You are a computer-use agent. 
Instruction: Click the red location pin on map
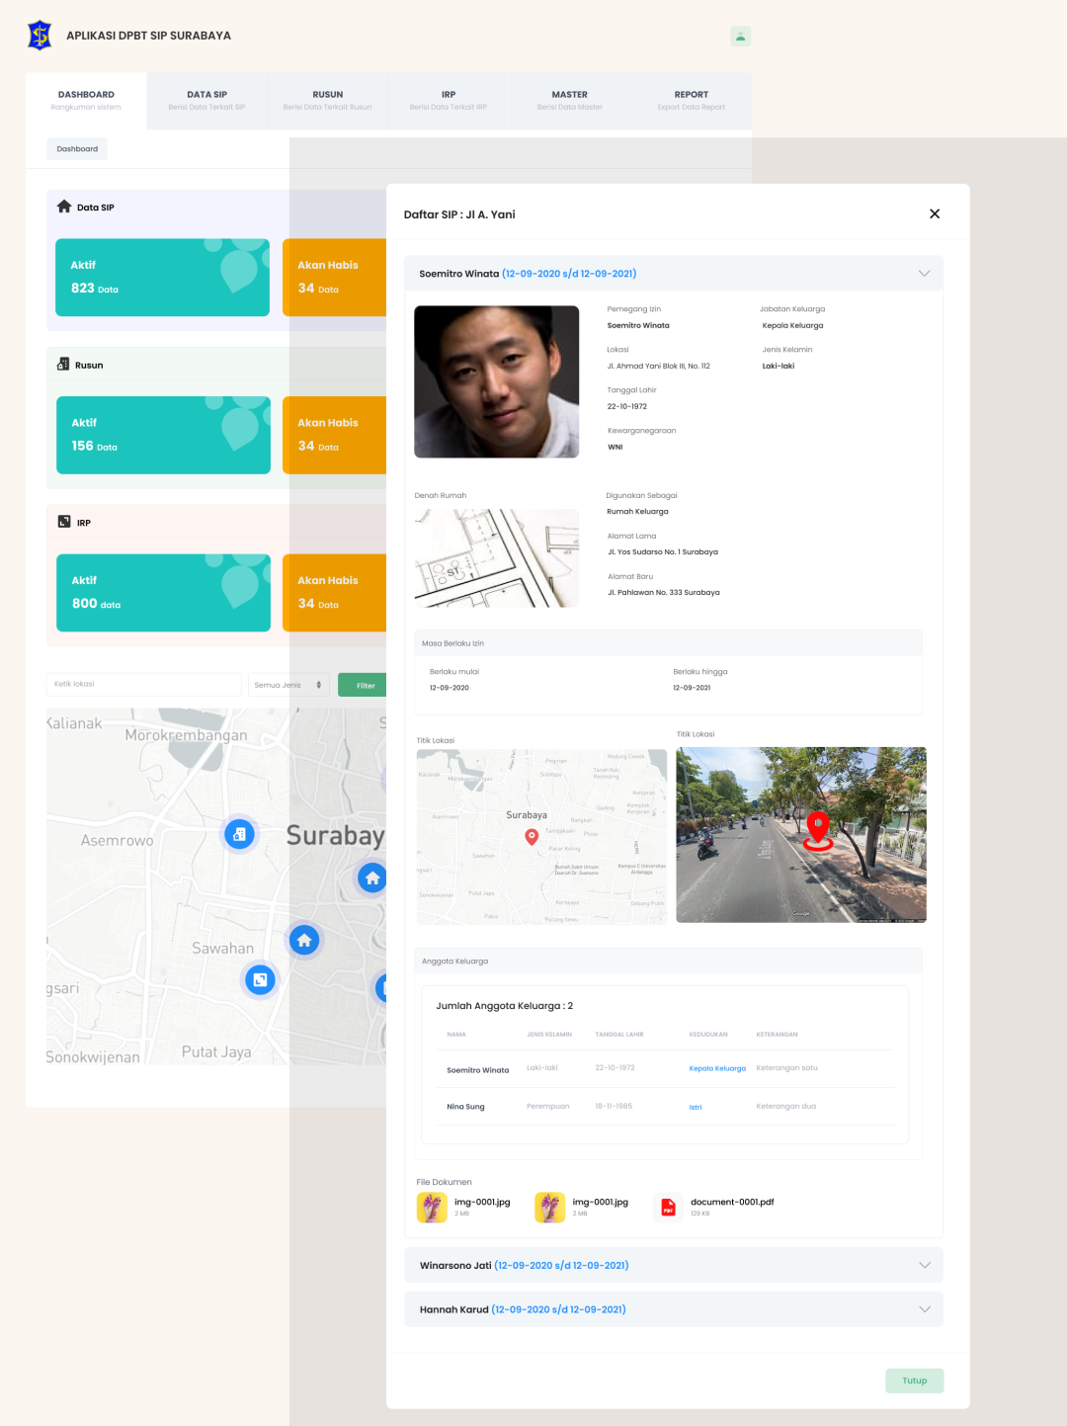click(532, 837)
